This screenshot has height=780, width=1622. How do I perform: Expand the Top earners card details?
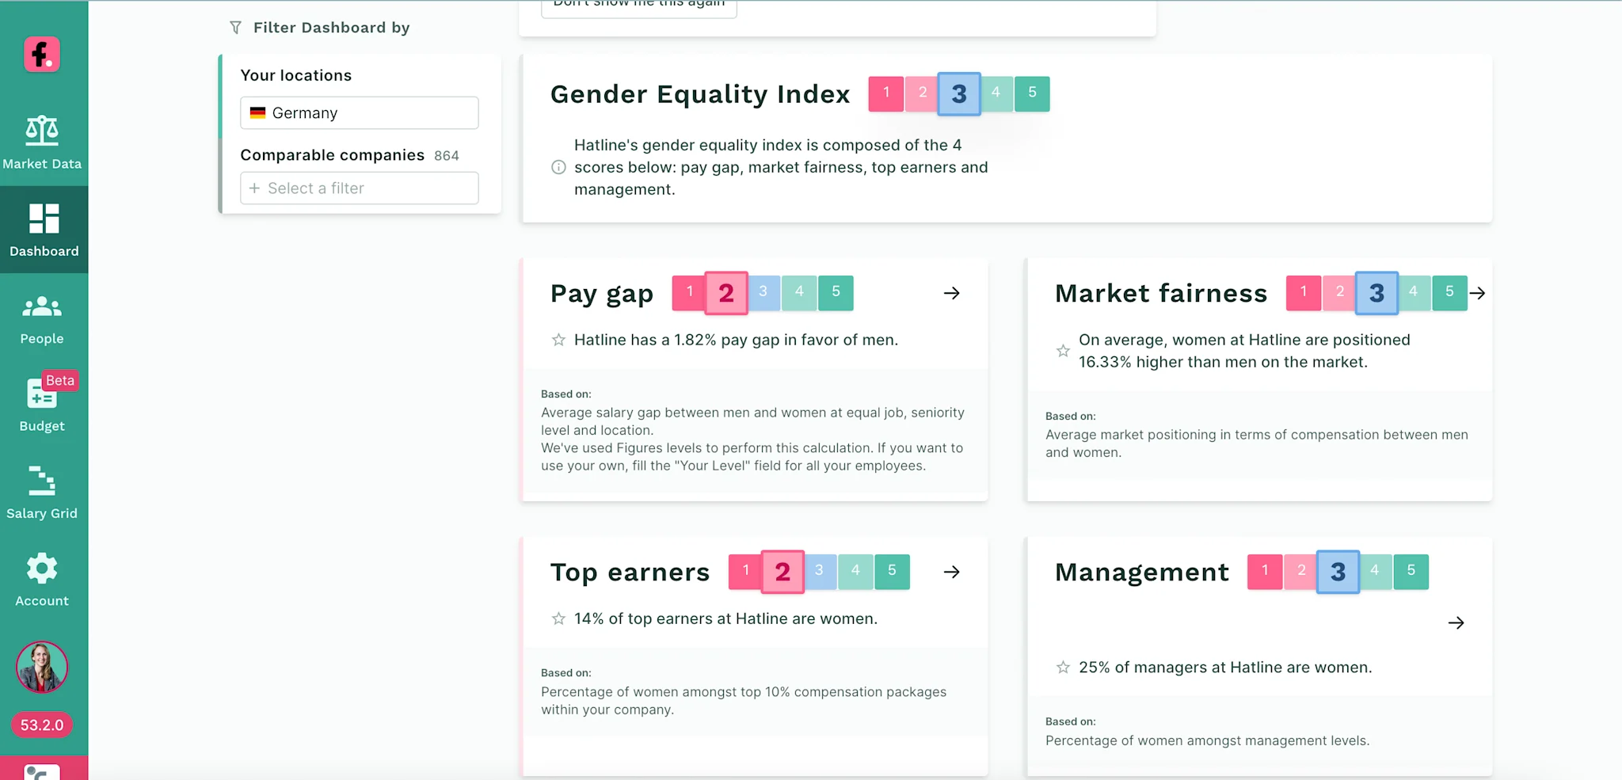950,571
